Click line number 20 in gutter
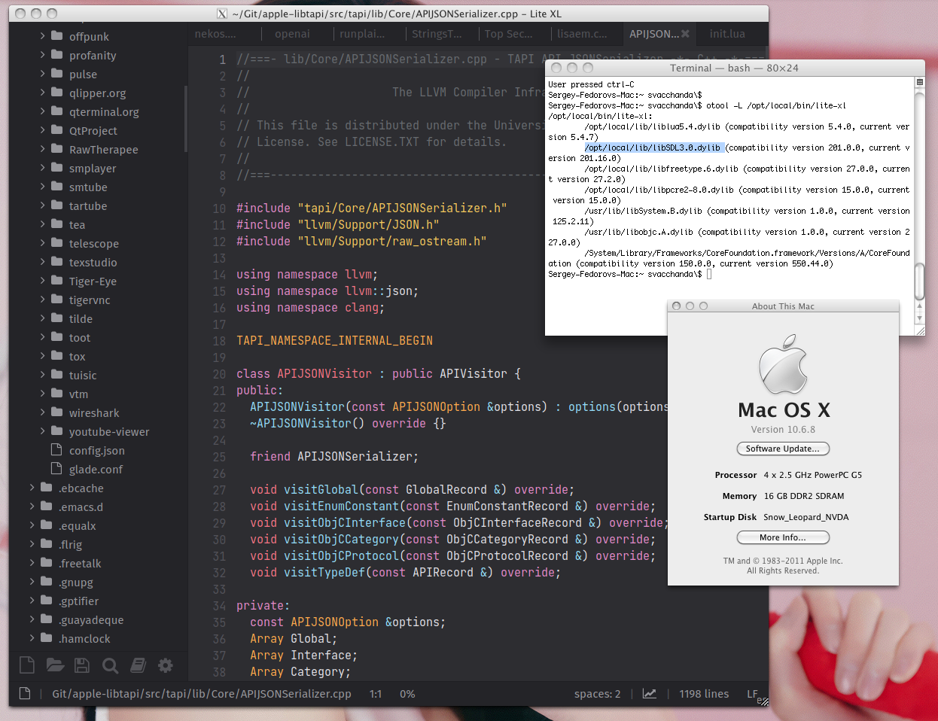Viewport: 938px width, 721px height. point(219,374)
